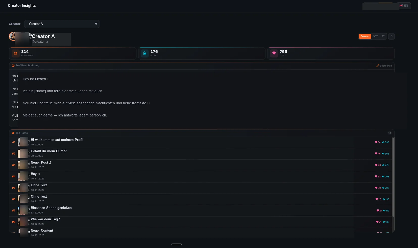This screenshot has width=418, height=248.
Task: Click the Posts document icon
Action: pyautogui.click(x=145, y=53)
